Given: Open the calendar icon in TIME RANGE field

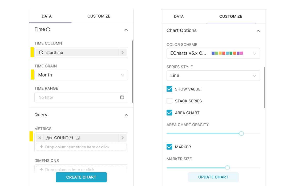Looking at the screenshot, I should click(122, 97).
